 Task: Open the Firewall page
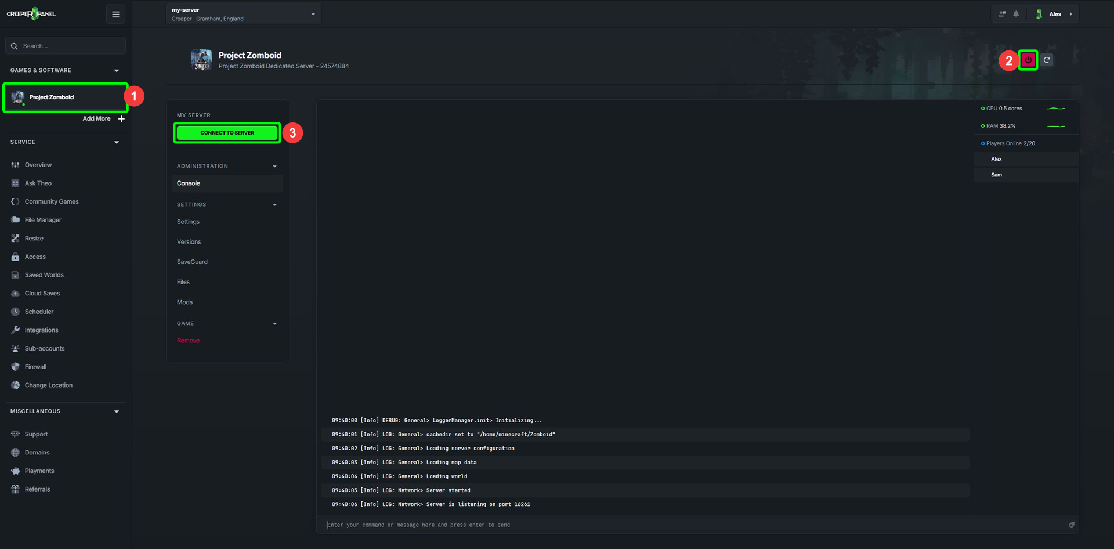tap(35, 367)
